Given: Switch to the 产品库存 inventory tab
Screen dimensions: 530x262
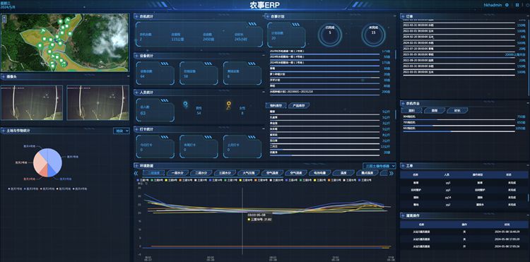Looking at the screenshot, I should (298, 106).
